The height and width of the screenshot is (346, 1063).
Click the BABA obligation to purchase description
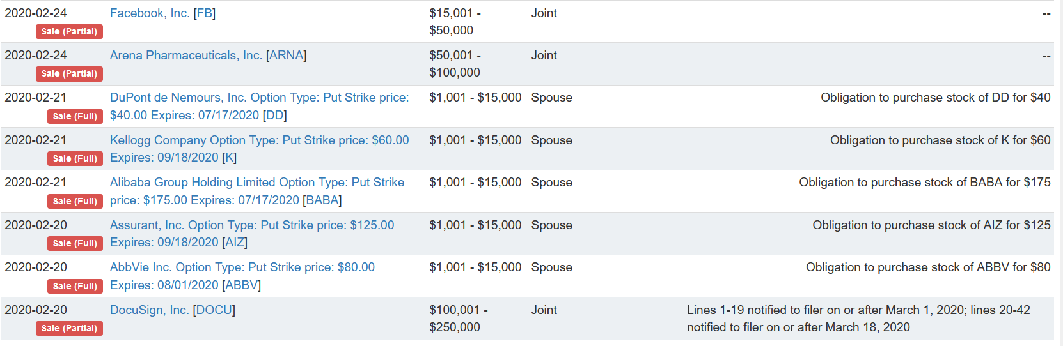pyautogui.click(x=925, y=183)
